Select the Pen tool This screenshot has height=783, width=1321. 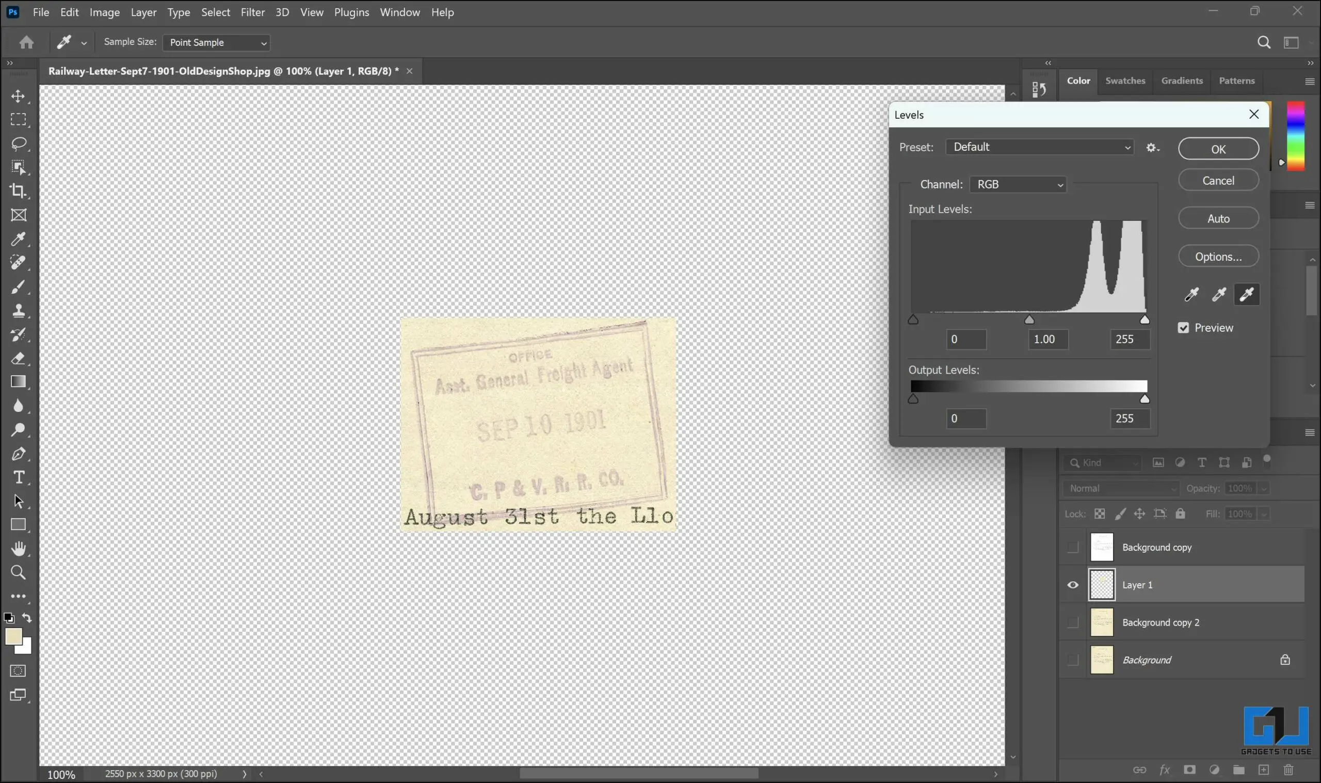[x=19, y=454]
